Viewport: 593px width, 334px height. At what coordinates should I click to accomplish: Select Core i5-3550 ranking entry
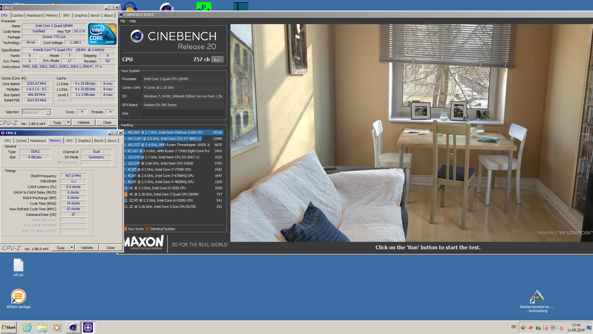(x=174, y=188)
